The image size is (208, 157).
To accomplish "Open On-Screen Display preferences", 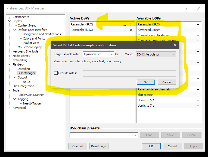I will (30, 47).
